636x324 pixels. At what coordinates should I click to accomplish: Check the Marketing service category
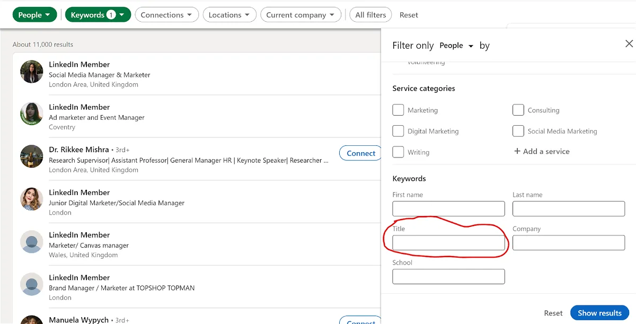398,110
